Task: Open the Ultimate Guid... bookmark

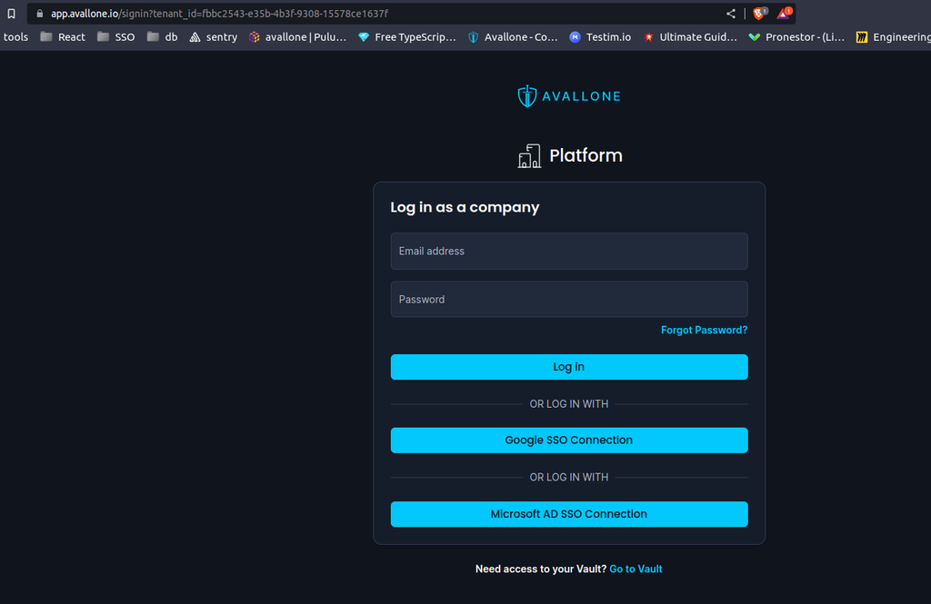Action: [690, 37]
